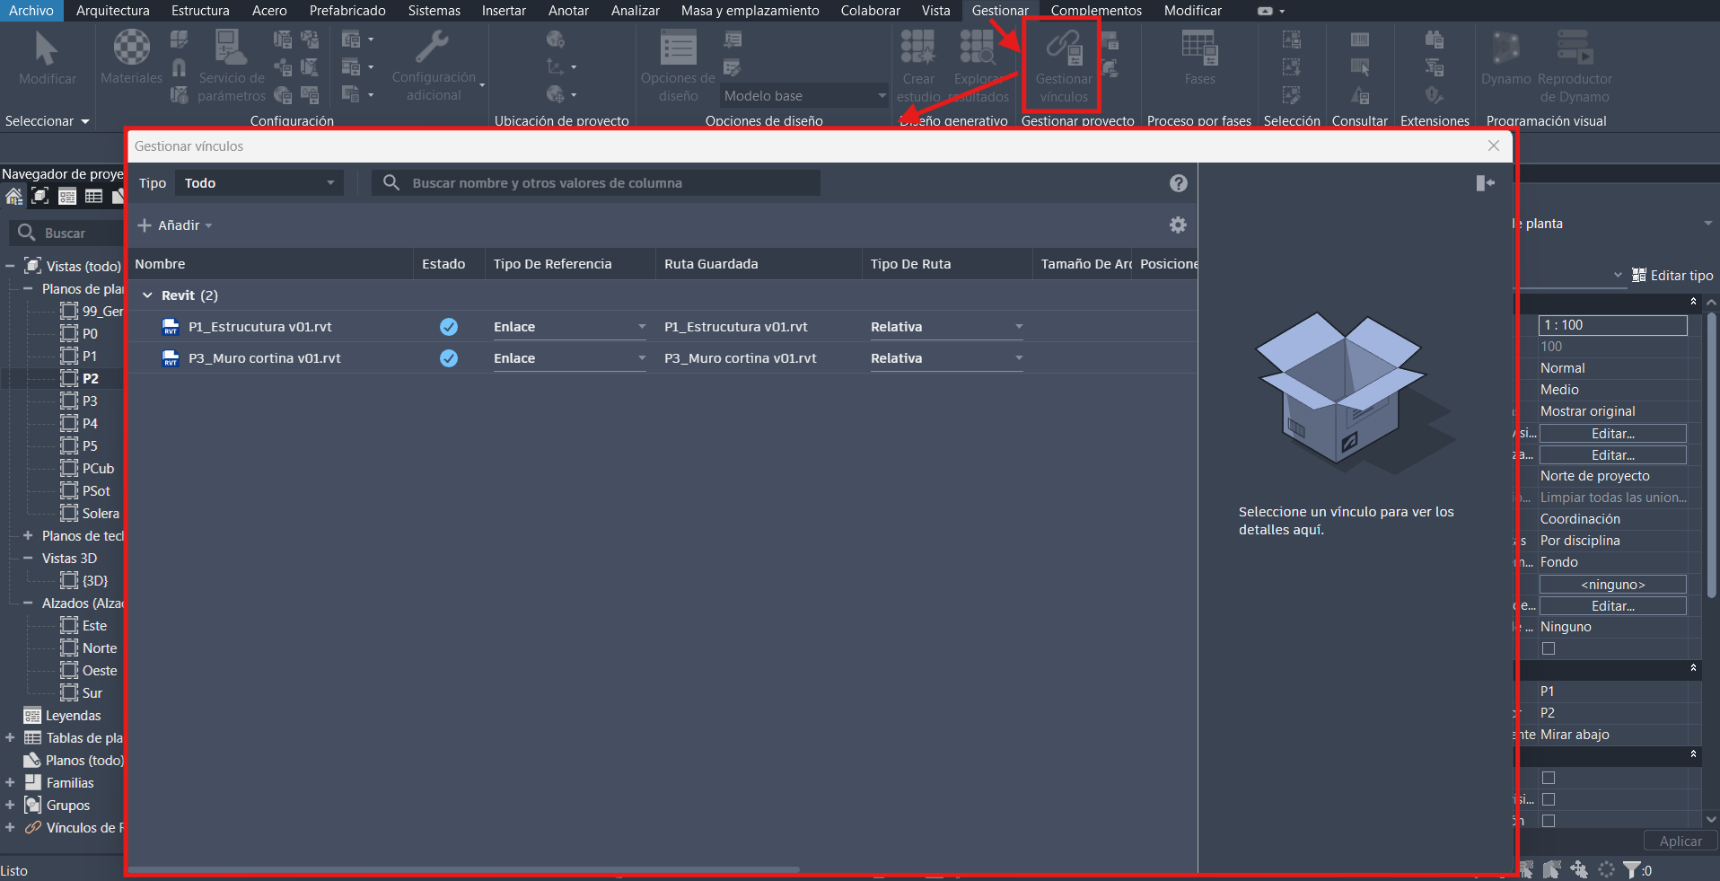Image resolution: width=1720 pixels, height=881 pixels.
Task: Collapse the details panel with arrow icon
Action: tap(1485, 183)
